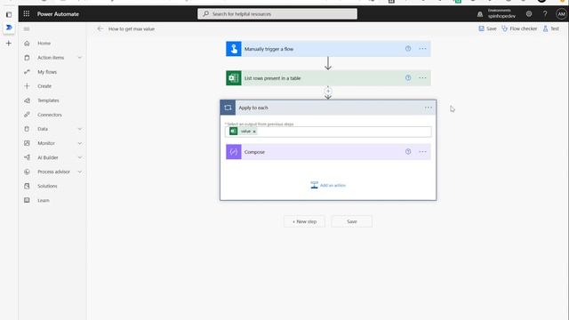Open the settings gear icon
The height and width of the screenshot is (320, 569).
tap(529, 14)
